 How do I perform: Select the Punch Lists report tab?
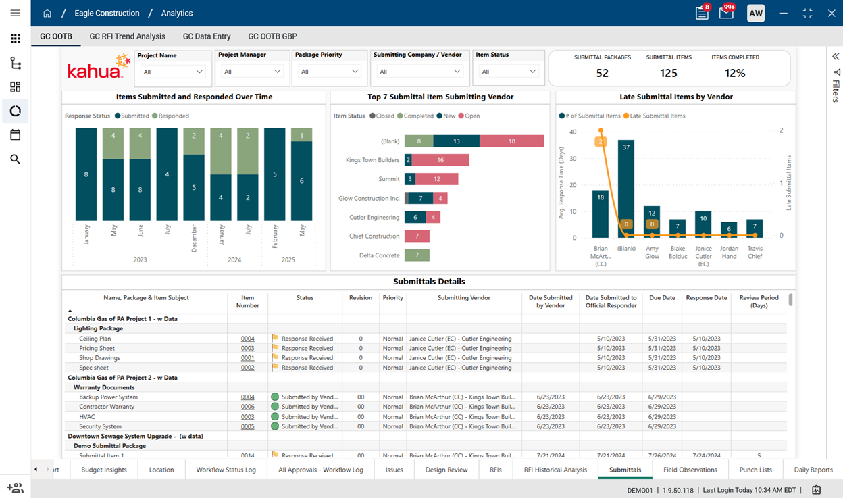pos(755,470)
